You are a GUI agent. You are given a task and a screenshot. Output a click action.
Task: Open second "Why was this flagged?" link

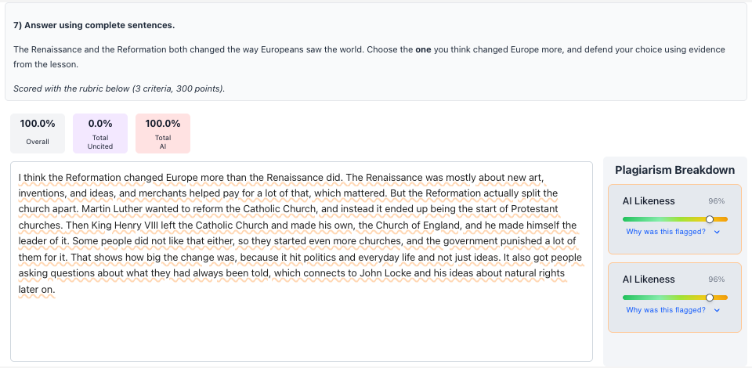point(666,310)
